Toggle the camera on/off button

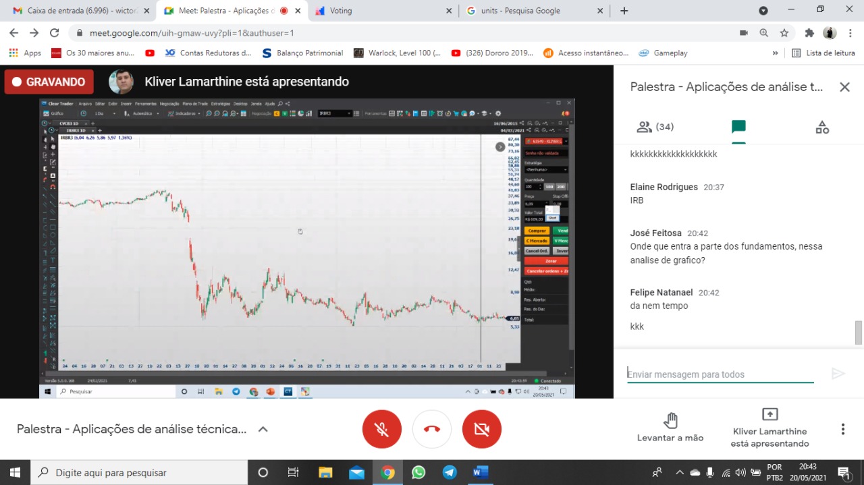pyautogui.click(x=481, y=429)
